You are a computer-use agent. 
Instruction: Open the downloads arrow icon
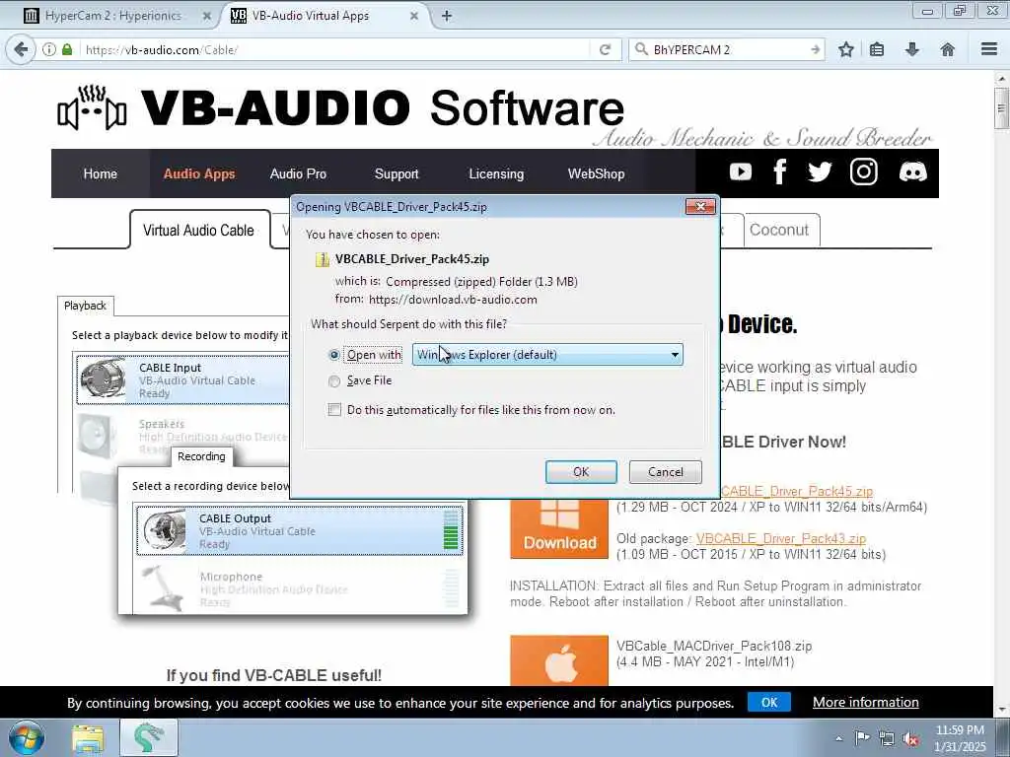pyautogui.click(x=912, y=49)
